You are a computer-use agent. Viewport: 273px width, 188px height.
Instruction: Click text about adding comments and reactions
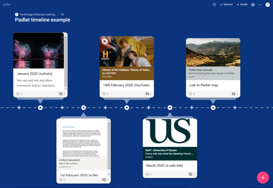coord(36,83)
